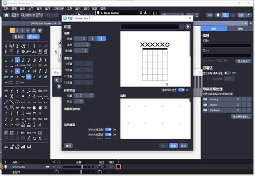Open the 工具 menu in menu bar
Viewport: 255px width, 176px height.
click(70, 8)
